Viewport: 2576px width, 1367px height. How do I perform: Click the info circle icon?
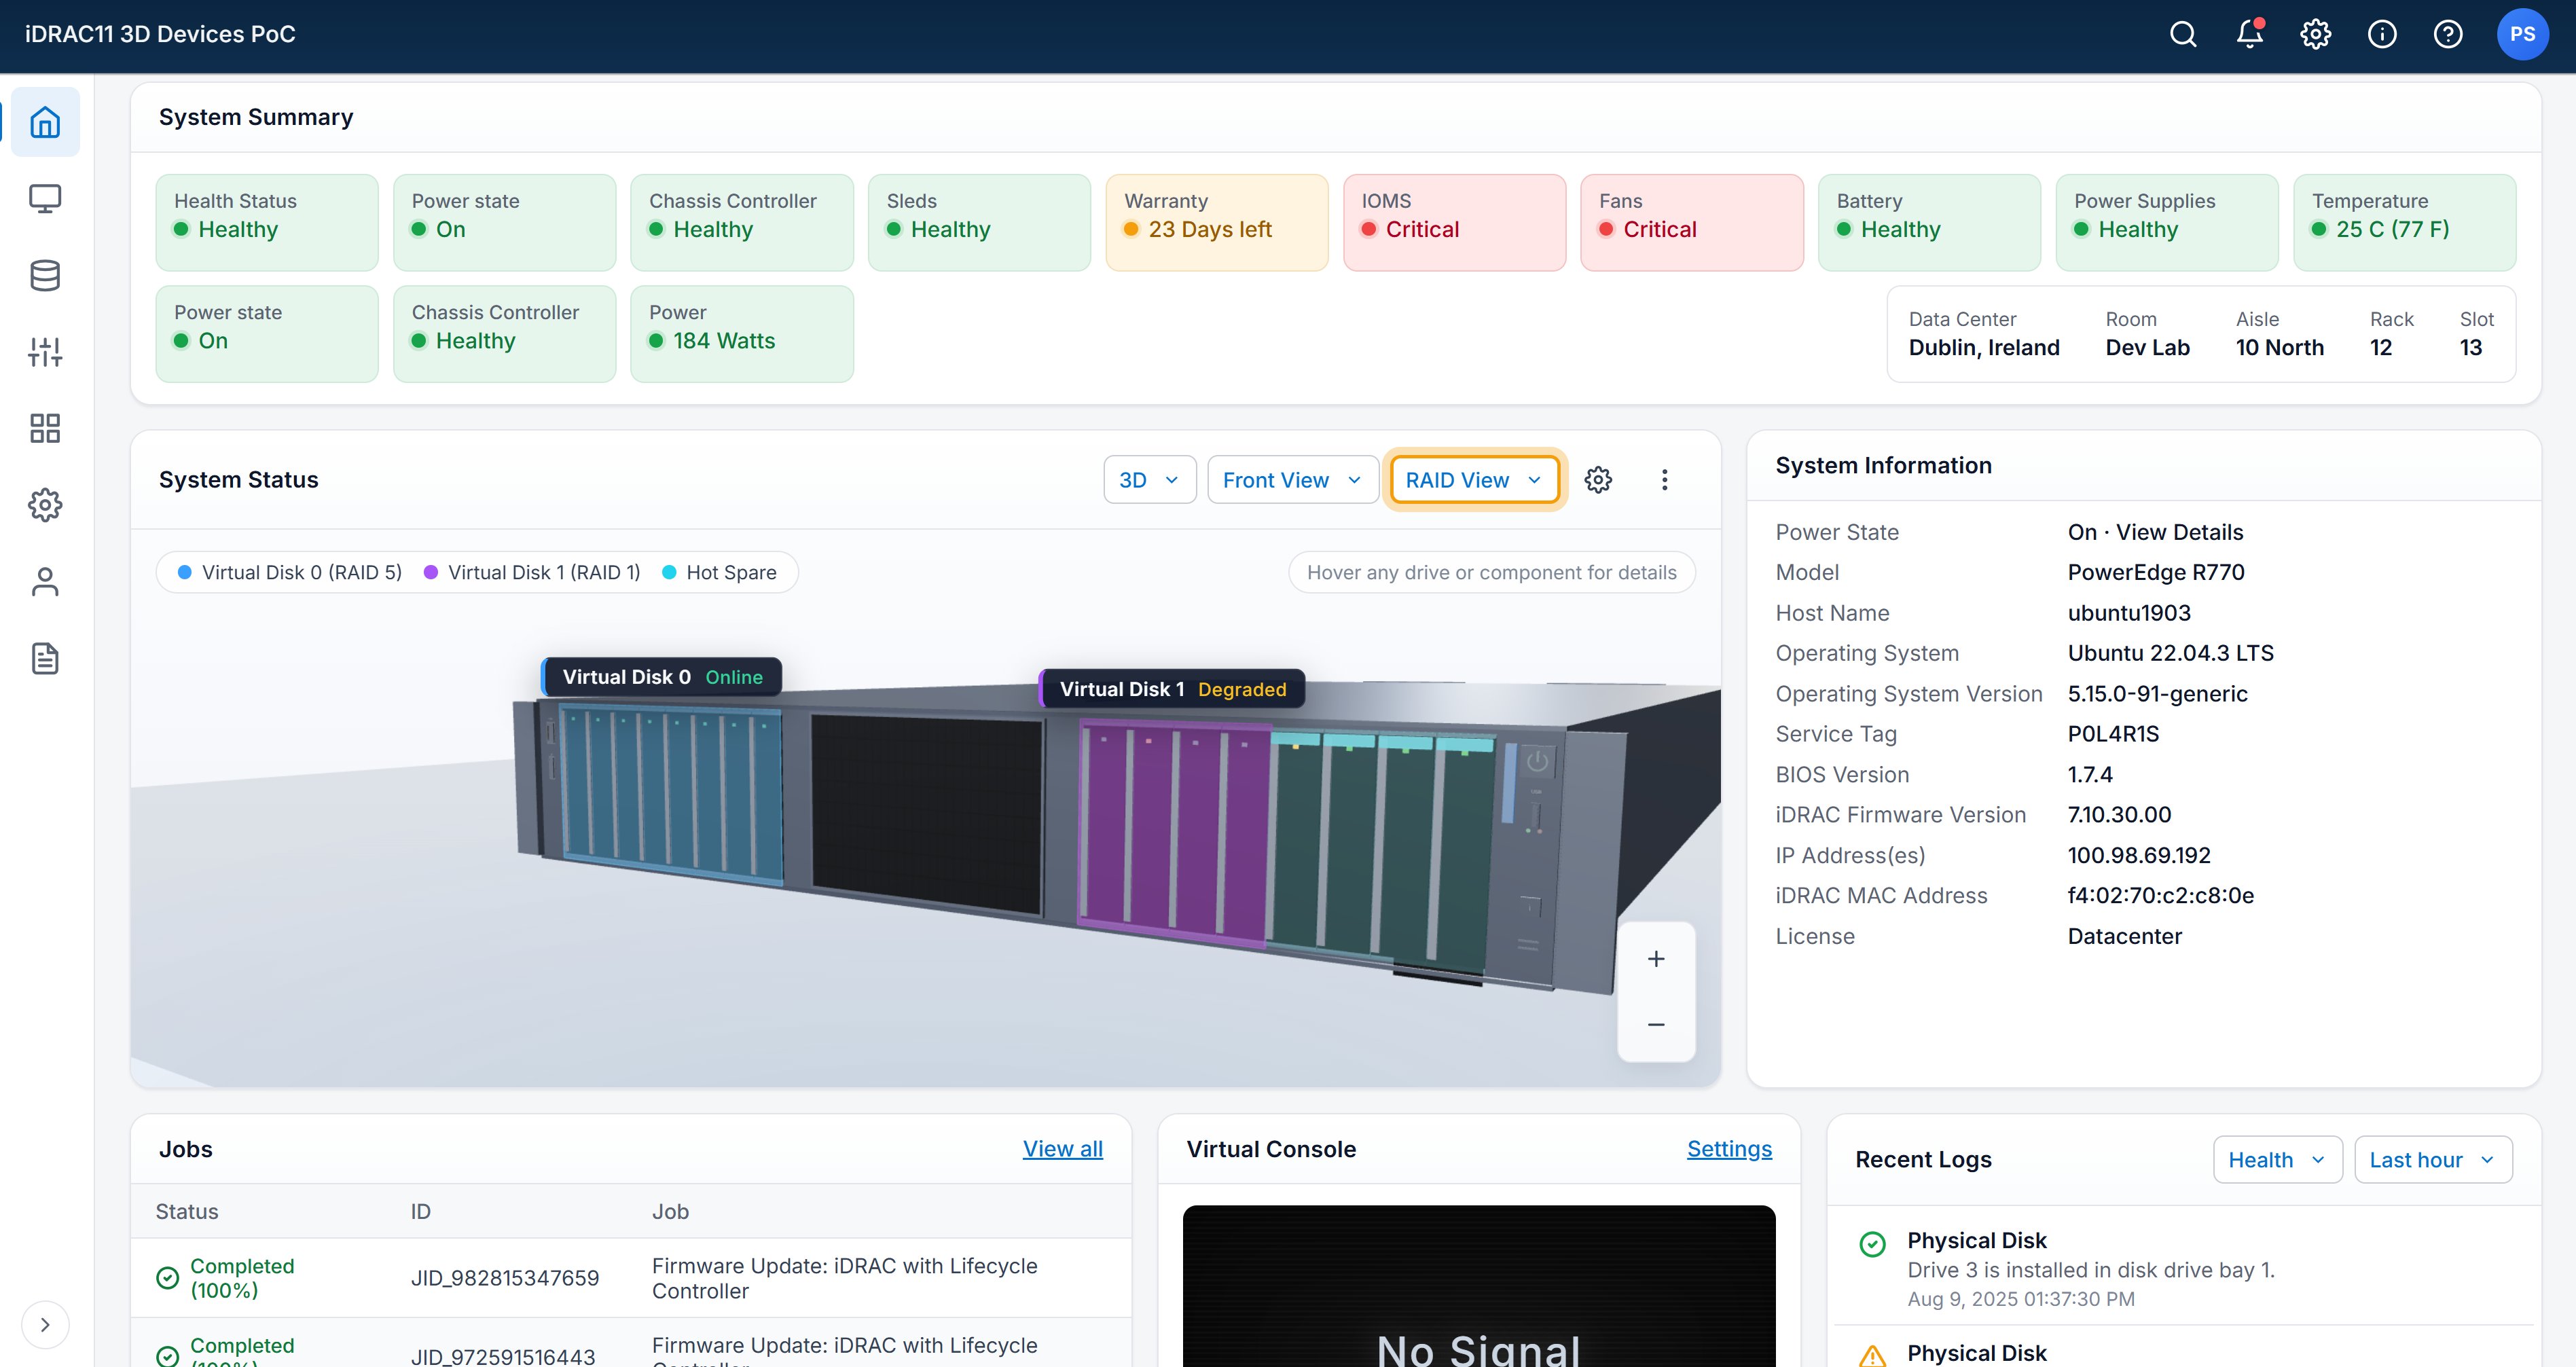pyautogui.click(x=2382, y=35)
